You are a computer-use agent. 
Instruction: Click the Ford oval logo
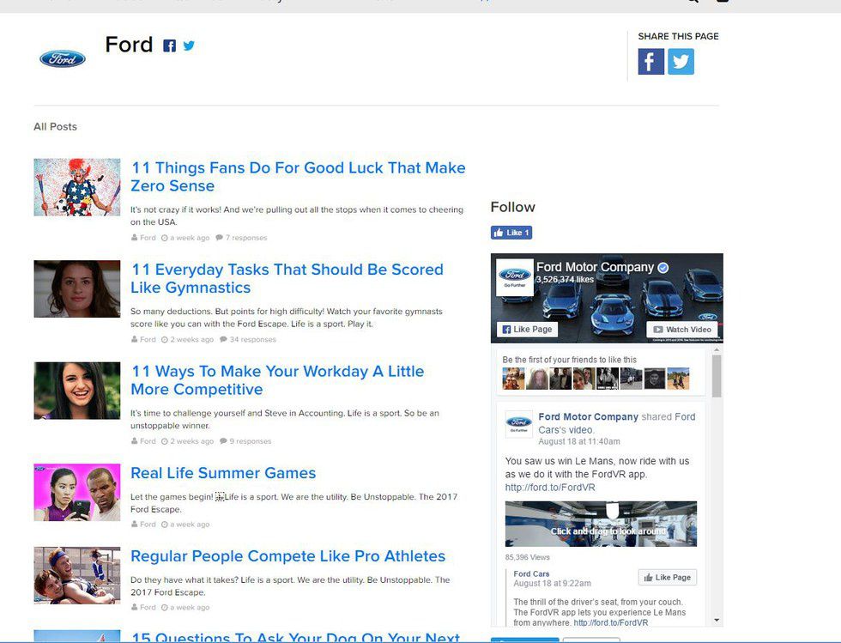pyautogui.click(x=63, y=58)
